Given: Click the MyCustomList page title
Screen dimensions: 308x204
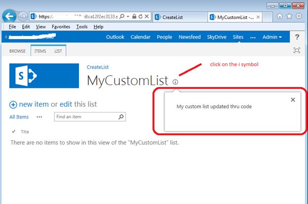Looking at the screenshot, I should [128, 81].
